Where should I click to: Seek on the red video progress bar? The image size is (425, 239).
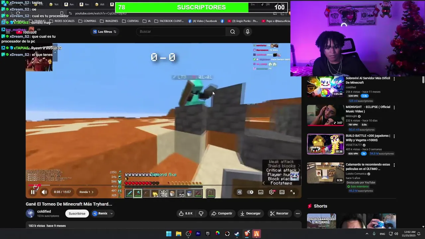163,185
